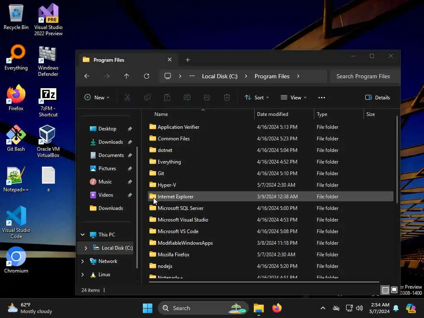The width and height of the screenshot is (424, 318).
Task: Sort by the Type column header
Action: click(x=339, y=114)
